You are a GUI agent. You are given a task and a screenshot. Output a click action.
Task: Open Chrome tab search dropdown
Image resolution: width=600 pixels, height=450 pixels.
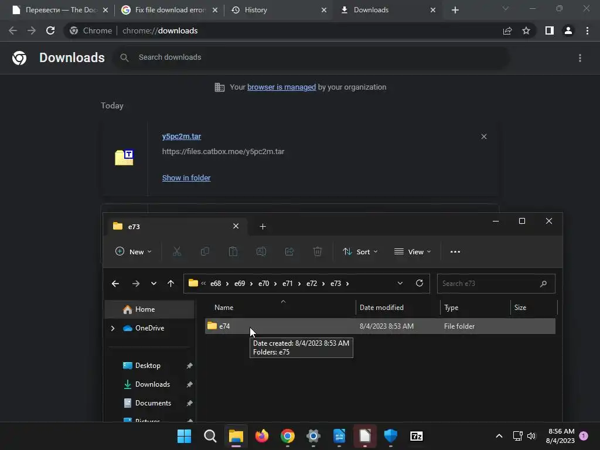(x=506, y=8)
